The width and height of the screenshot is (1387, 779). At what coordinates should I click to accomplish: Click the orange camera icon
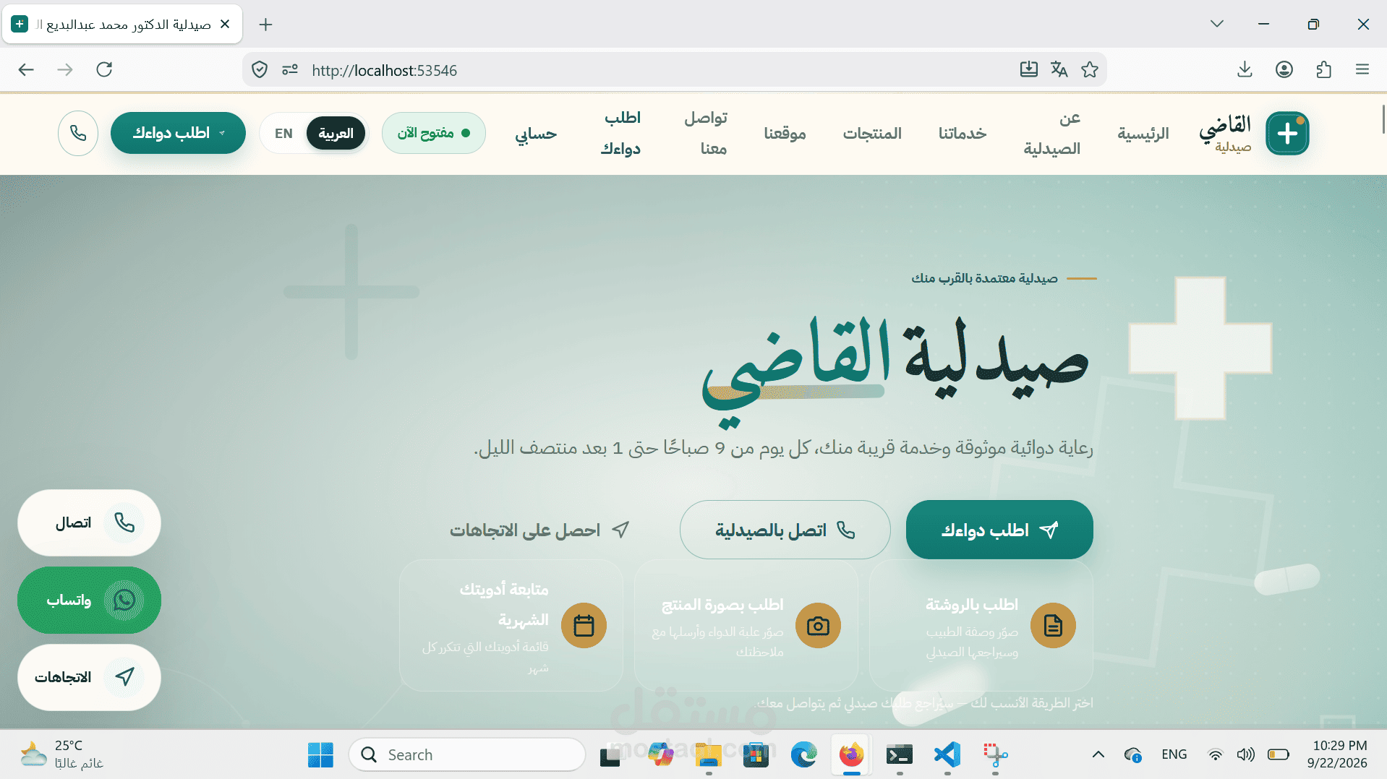tap(818, 625)
